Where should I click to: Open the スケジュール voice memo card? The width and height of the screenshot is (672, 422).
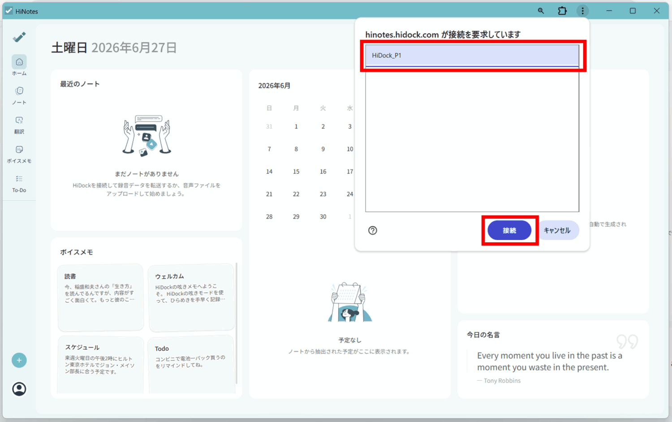click(100, 365)
